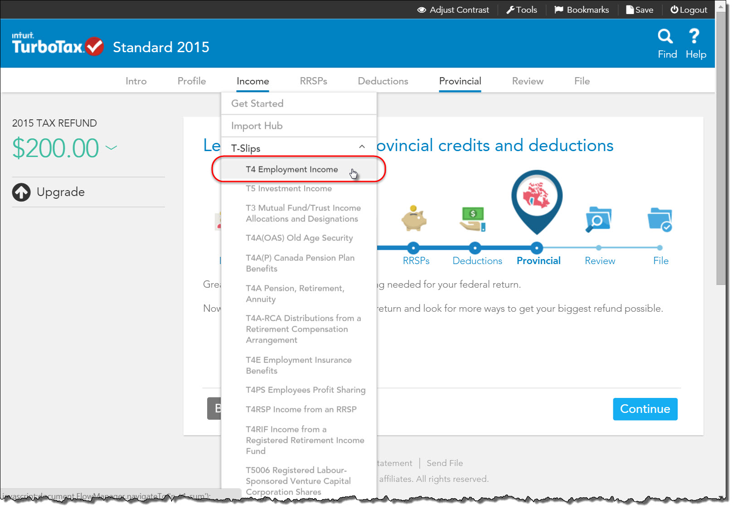Click the Adjust Contrast eye icon

[x=422, y=10]
